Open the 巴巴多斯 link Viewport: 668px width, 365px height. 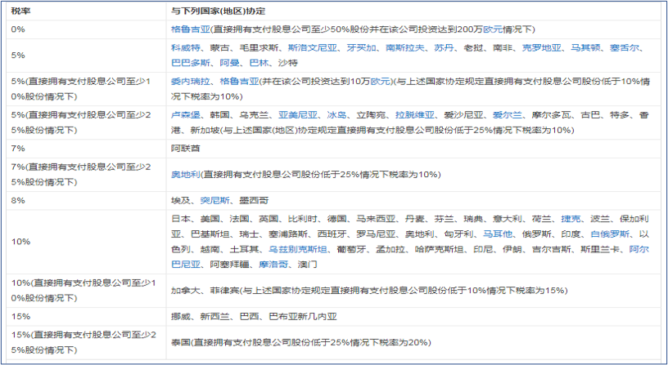pos(191,63)
